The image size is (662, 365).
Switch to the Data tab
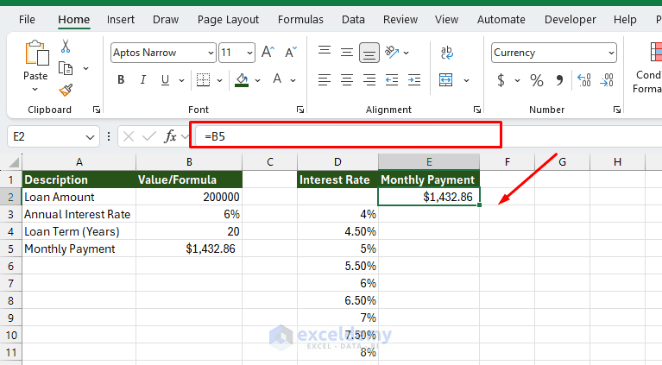353,19
